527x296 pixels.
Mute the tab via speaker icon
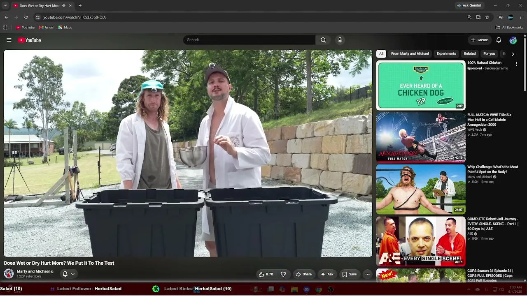[63, 6]
